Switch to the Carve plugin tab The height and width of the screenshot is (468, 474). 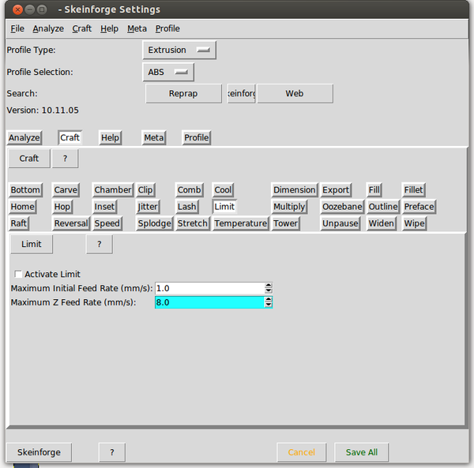point(66,190)
